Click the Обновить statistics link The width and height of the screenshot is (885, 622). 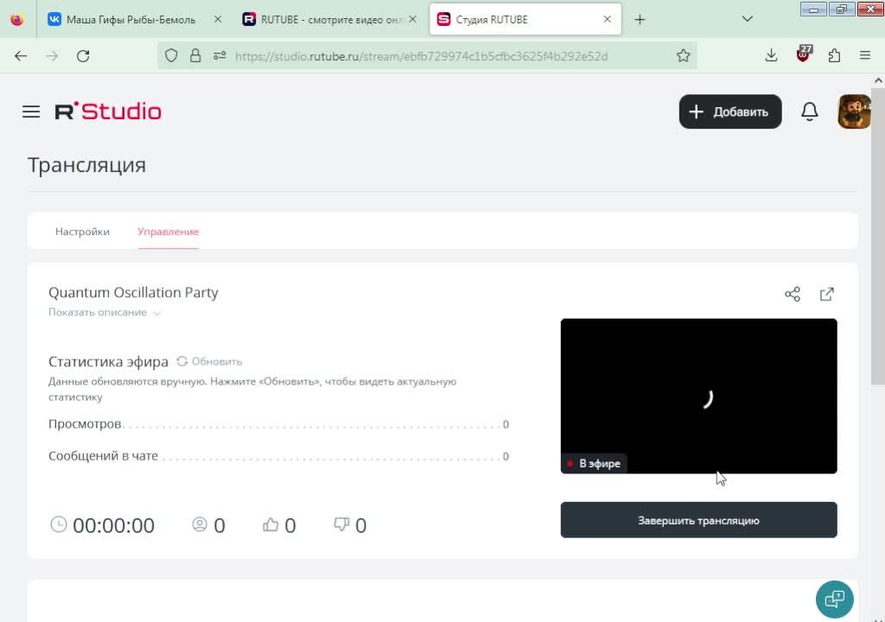(x=217, y=361)
